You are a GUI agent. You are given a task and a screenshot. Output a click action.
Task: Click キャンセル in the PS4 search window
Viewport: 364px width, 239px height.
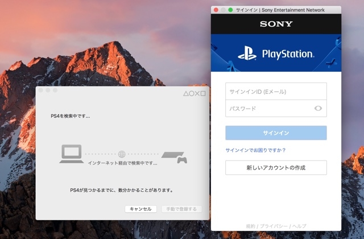coord(140,209)
